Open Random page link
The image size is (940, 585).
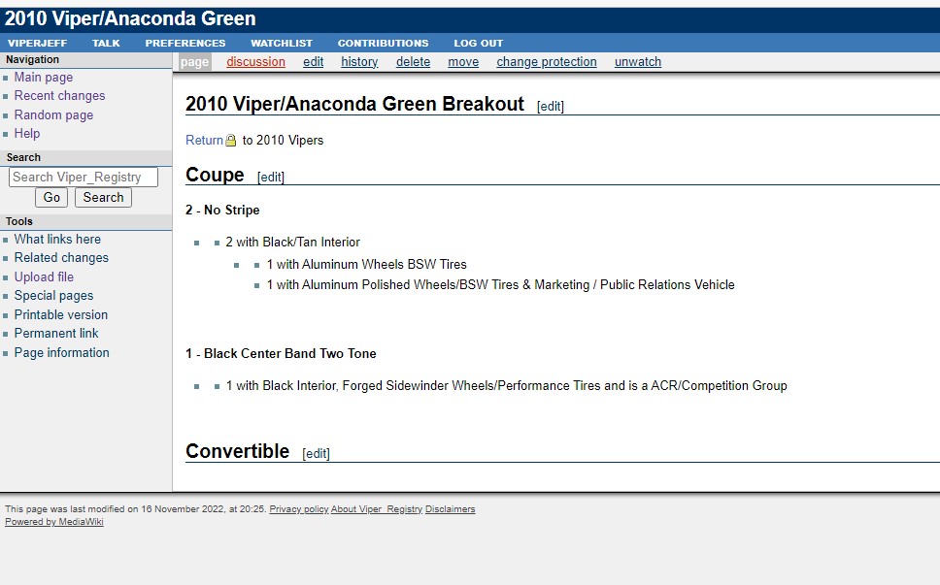click(54, 115)
